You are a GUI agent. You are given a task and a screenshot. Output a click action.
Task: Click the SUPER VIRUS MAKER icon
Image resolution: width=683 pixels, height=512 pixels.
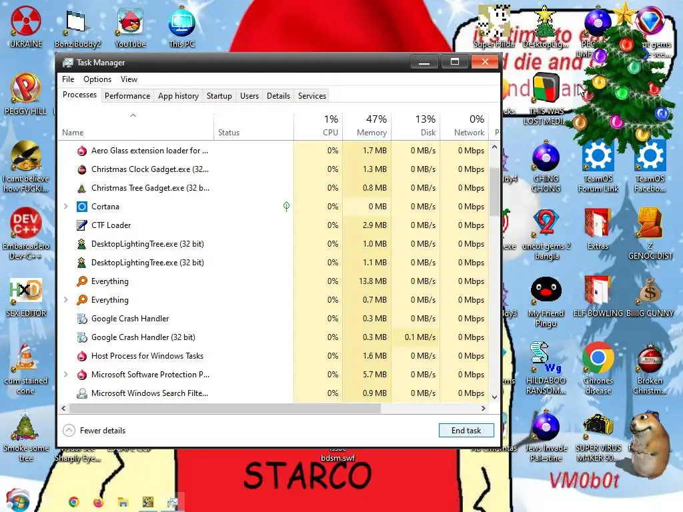(598, 437)
